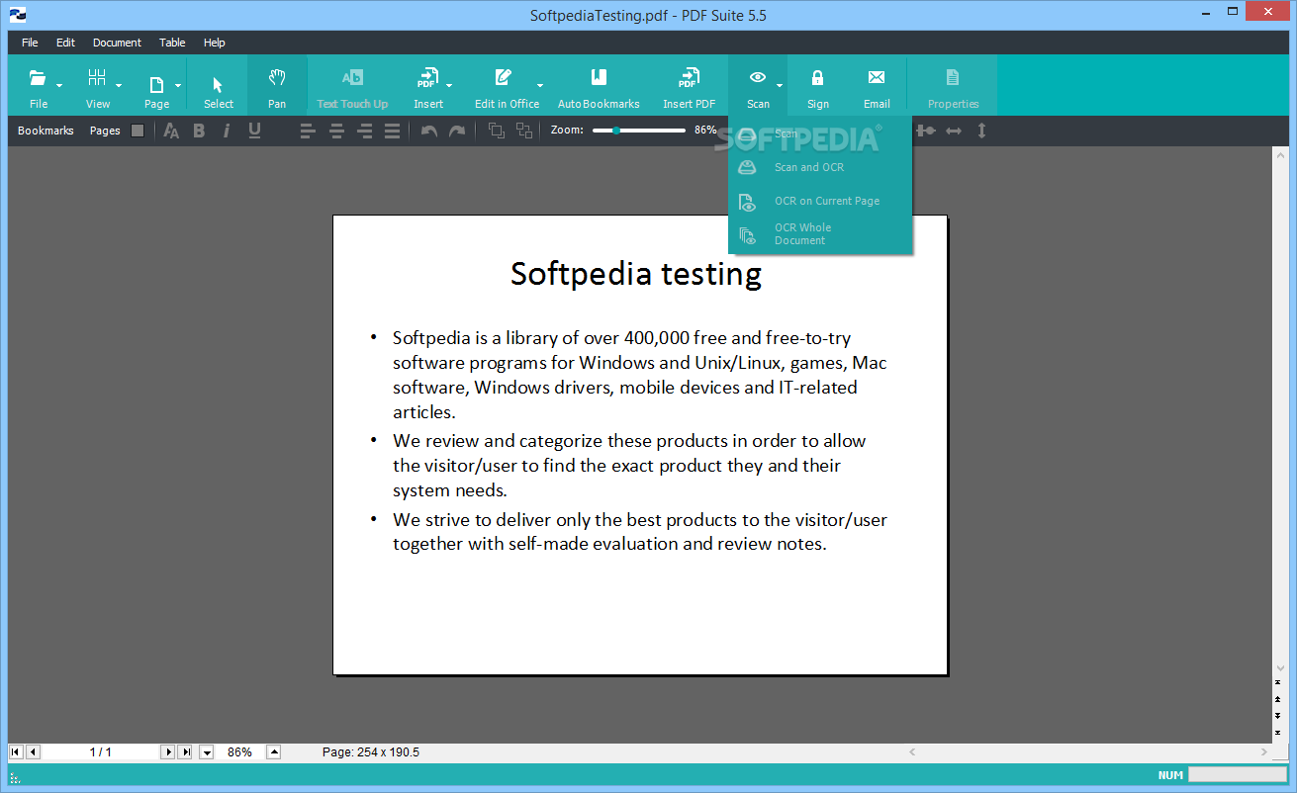Click the fit width horizontal arrow icon
This screenshot has width=1297, height=793.
coord(954,131)
